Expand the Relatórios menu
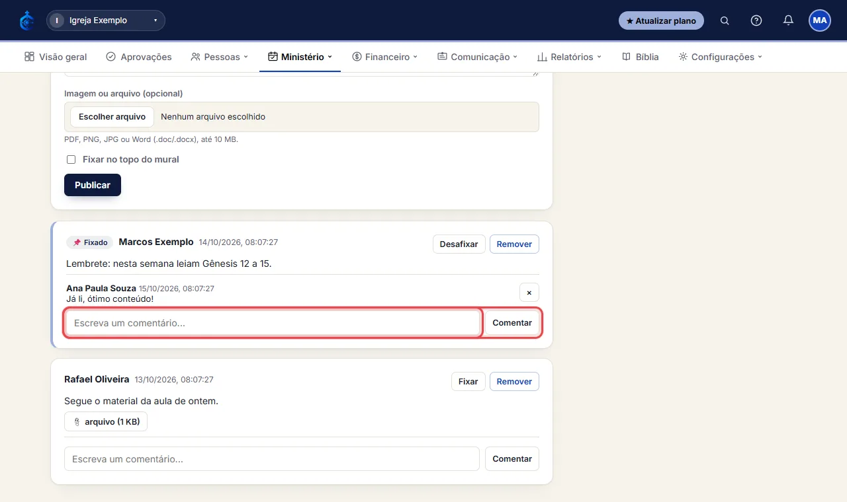 [x=569, y=57]
